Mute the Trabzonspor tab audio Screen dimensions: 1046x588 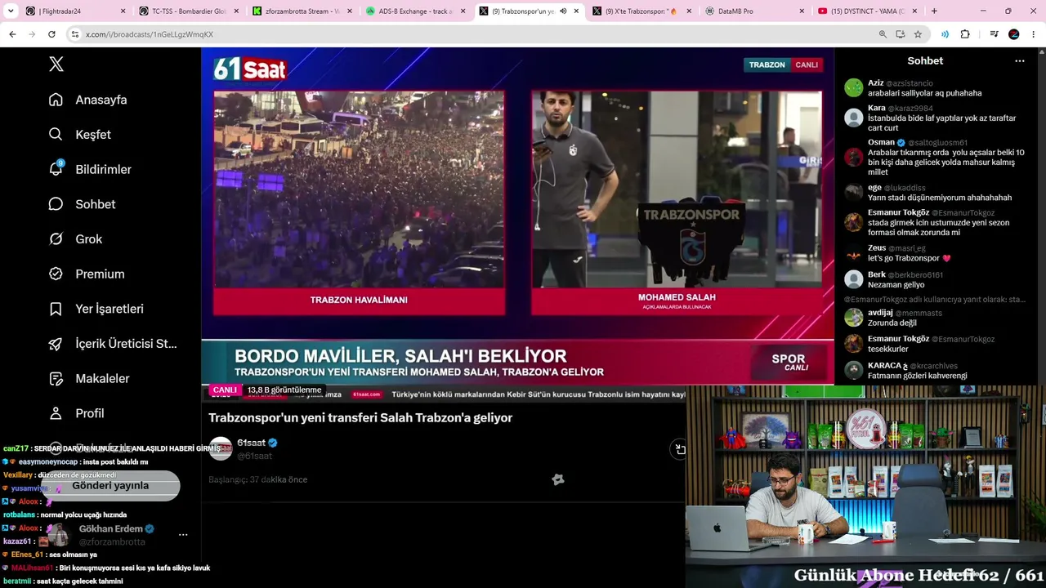(x=563, y=11)
